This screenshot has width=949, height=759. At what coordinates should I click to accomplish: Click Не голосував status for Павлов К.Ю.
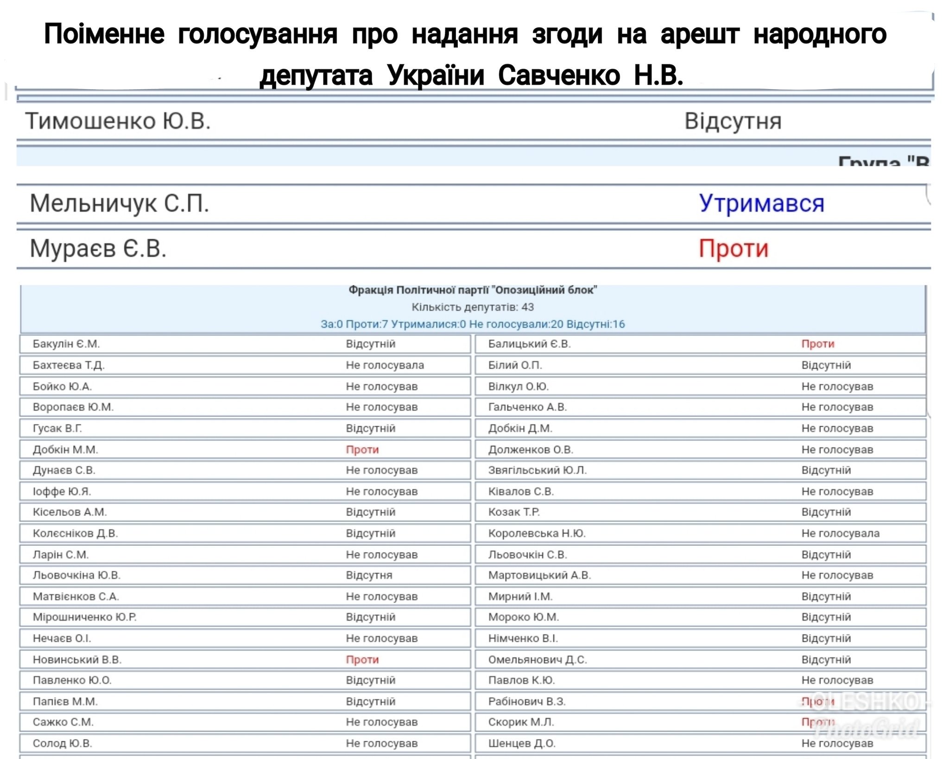[x=837, y=680]
